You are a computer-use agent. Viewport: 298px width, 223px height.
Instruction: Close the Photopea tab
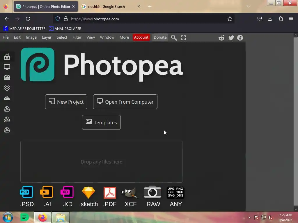tap(73, 6)
